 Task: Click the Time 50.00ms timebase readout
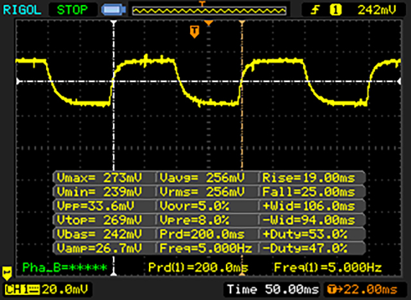pos(273,289)
